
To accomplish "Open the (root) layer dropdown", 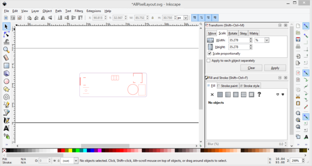I will pyautogui.click(x=76, y=160).
